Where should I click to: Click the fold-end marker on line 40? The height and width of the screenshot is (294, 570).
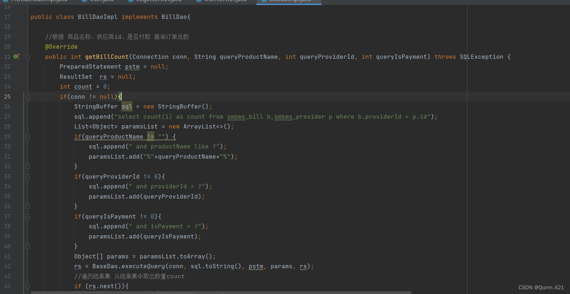pyautogui.click(x=28, y=246)
